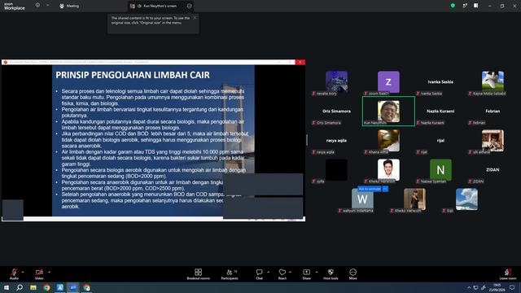Click ZIDAN participant tile

click(x=493, y=170)
